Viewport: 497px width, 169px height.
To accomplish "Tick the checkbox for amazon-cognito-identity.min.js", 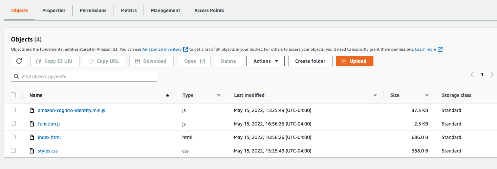I will click(13, 110).
